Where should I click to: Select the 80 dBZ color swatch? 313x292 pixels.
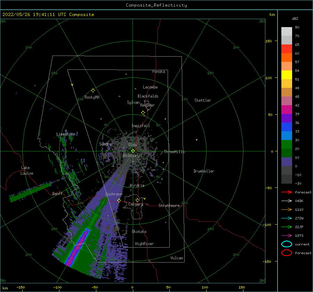pyautogui.click(x=287, y=32)
